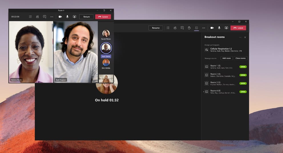
Task: Click 'Cellular Respiration 1.2' title text
Action: 221,49
